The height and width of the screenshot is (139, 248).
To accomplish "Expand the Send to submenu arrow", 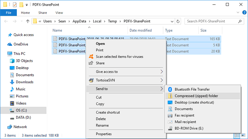I will 161,89.
